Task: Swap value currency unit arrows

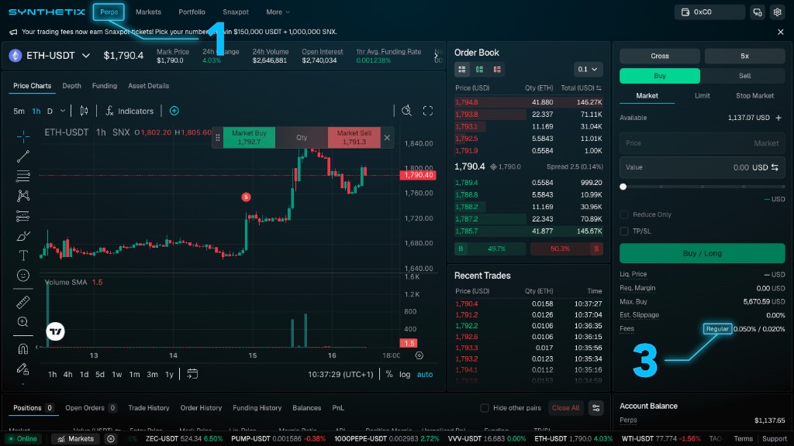Action: tap(775, 167)
